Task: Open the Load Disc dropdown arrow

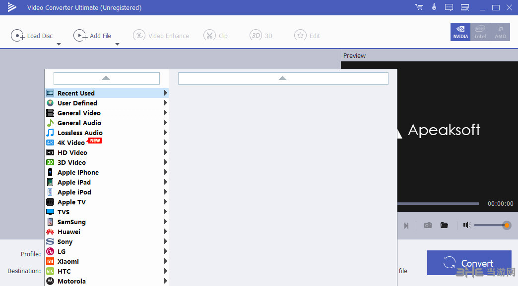Action: tap(59, 45)
